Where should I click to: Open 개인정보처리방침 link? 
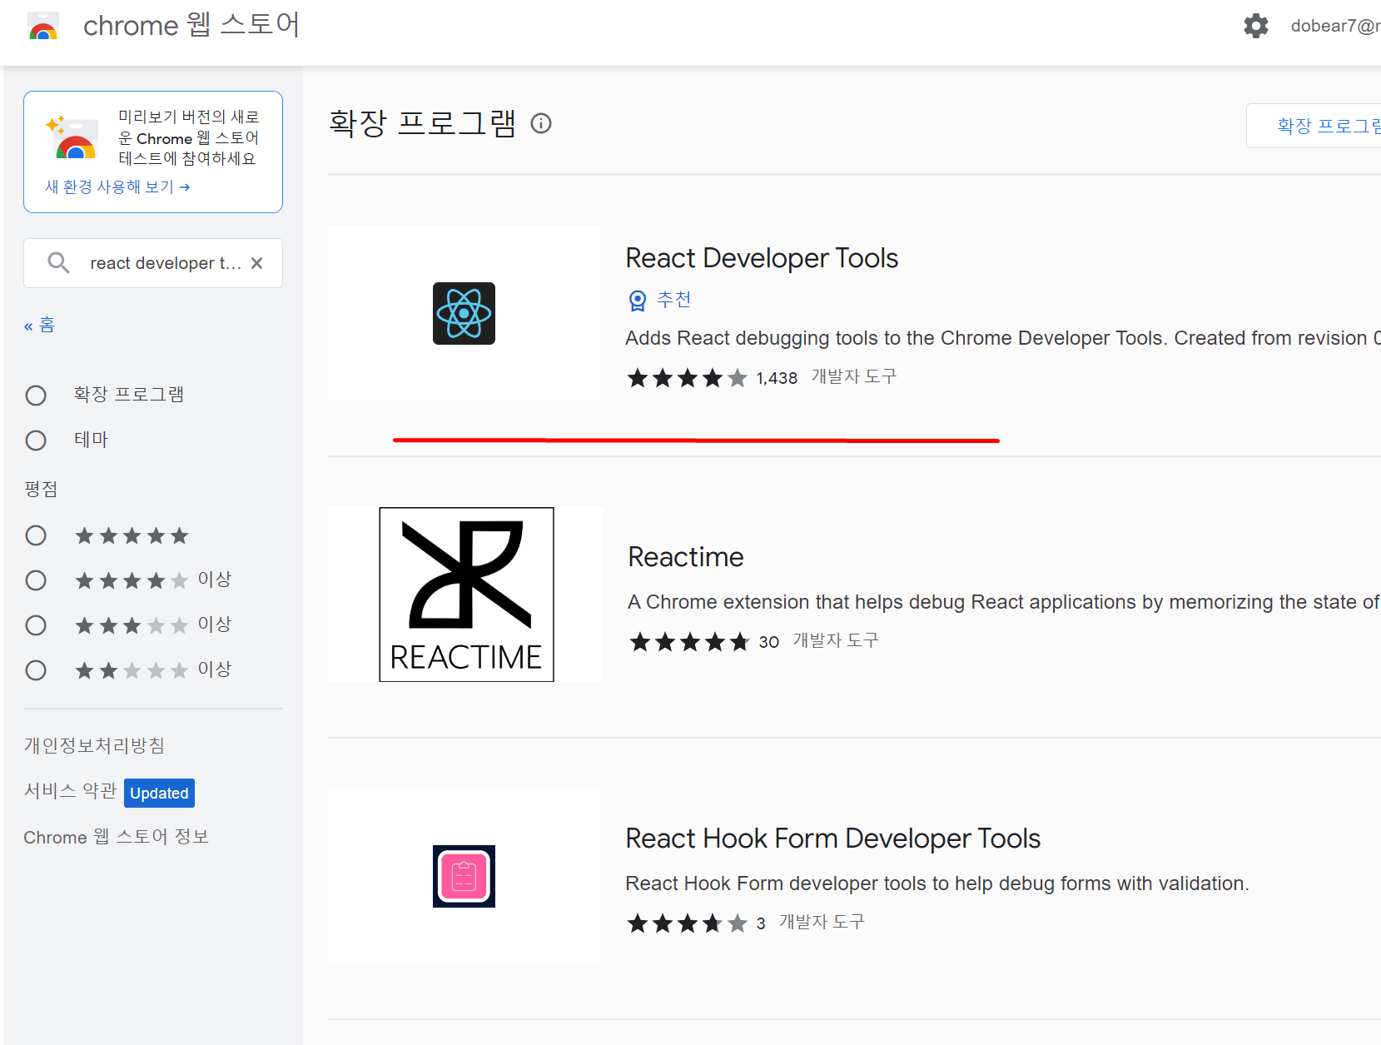(94, 745)
